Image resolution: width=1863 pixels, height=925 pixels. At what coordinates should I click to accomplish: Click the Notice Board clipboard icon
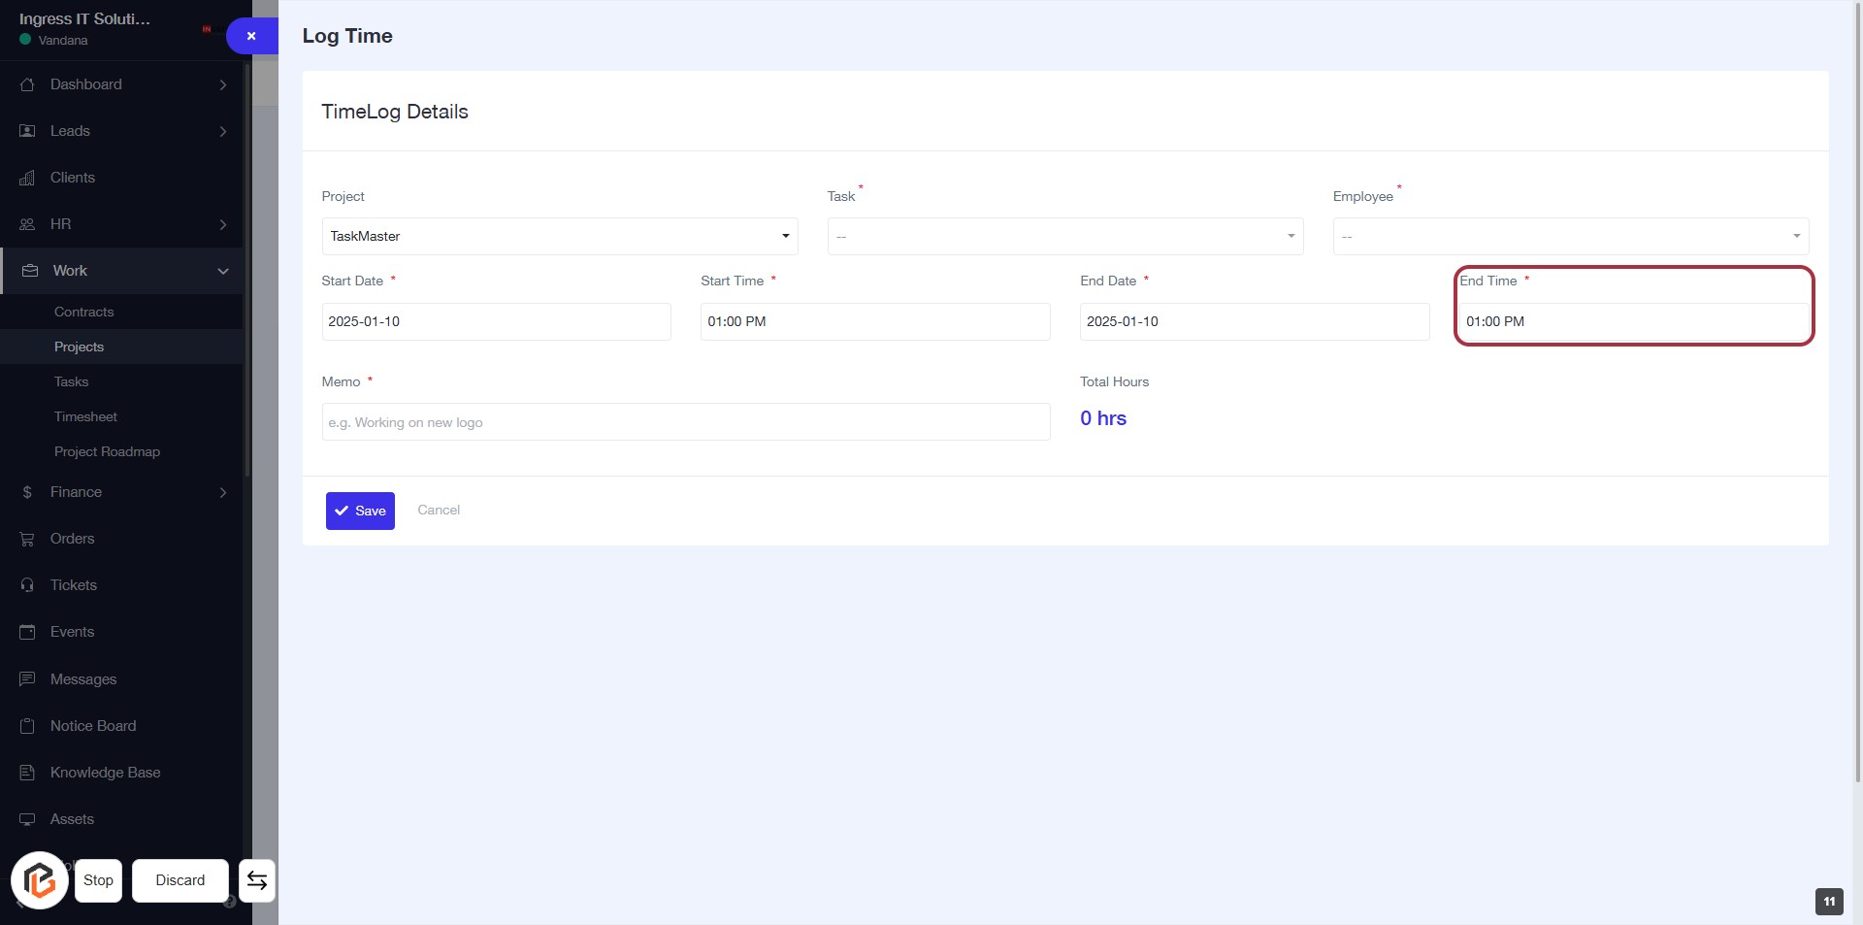pos(27,726)
